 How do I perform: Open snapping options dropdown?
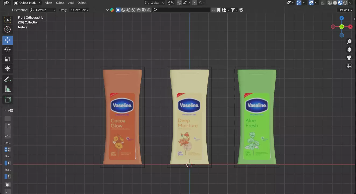(186, 3)
